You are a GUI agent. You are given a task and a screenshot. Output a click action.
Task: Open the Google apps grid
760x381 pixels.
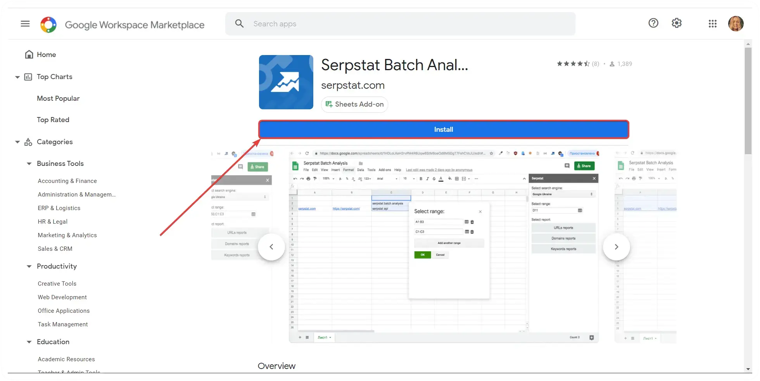click(712, 24)
